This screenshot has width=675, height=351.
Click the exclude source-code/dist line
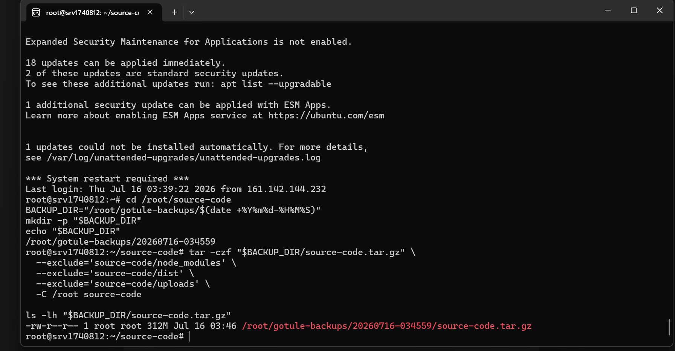click(x=115, y=273)
